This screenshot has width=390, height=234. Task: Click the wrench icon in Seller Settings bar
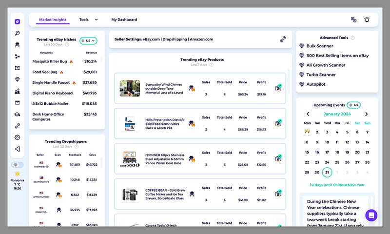(283, 39)
